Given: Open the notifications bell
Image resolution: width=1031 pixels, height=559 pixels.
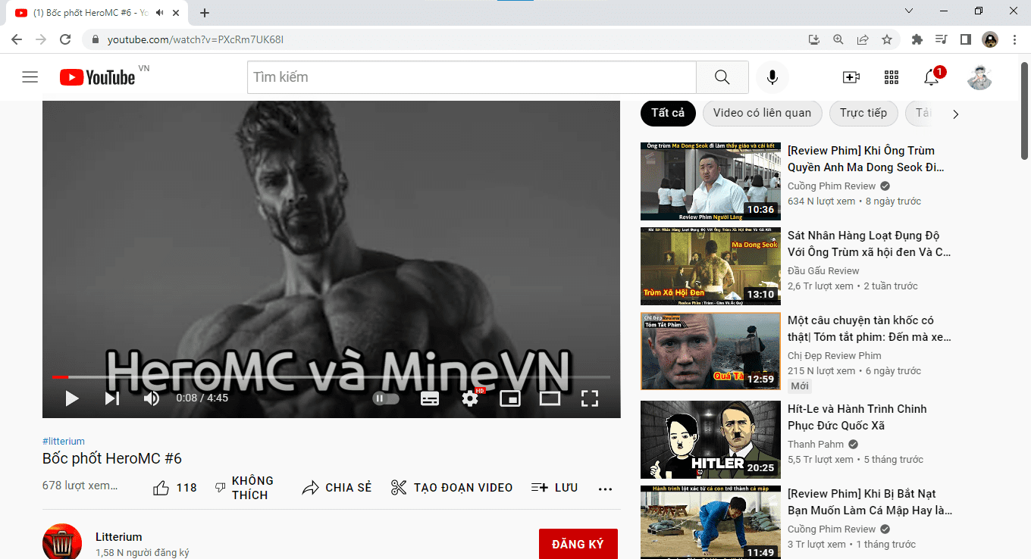Looking at the screenshot, I should 932,77.
